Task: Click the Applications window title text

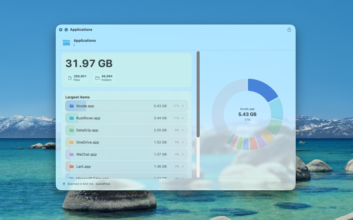Action: pyautogui.click(x=81, y=30)
